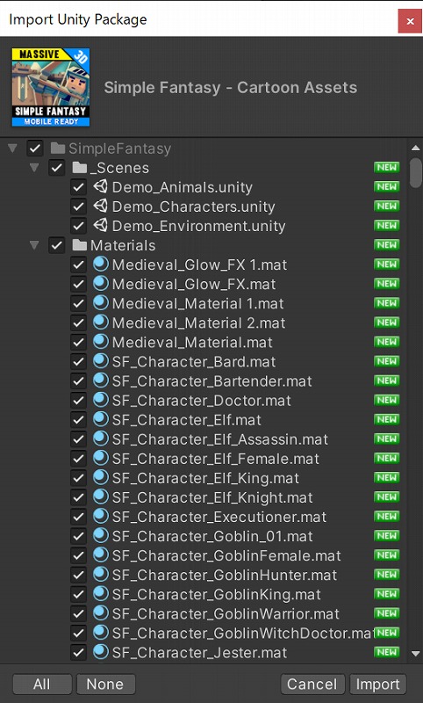The image size is (423, 703).
Task: Click material icon of SF_Character_GoblinFemale.mat
Action: point(101,555)
